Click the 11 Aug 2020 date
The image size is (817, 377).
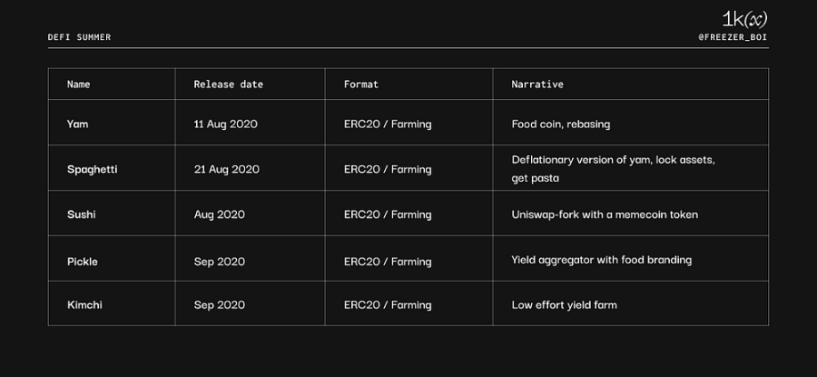226,124
